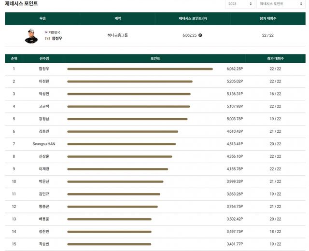Click the 순위 column header
309x251 pixels.
coord(14,58)
